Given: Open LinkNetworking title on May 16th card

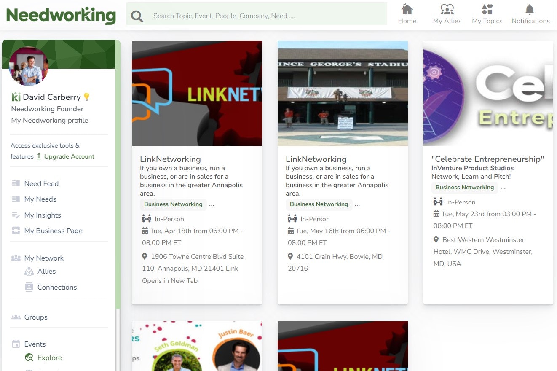Looking at the screenshot, I should point(316,159).
